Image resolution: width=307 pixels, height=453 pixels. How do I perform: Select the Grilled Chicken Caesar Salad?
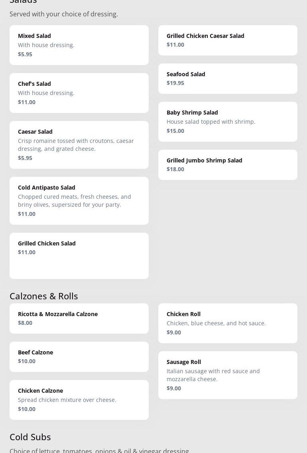(x=228, y=40)
